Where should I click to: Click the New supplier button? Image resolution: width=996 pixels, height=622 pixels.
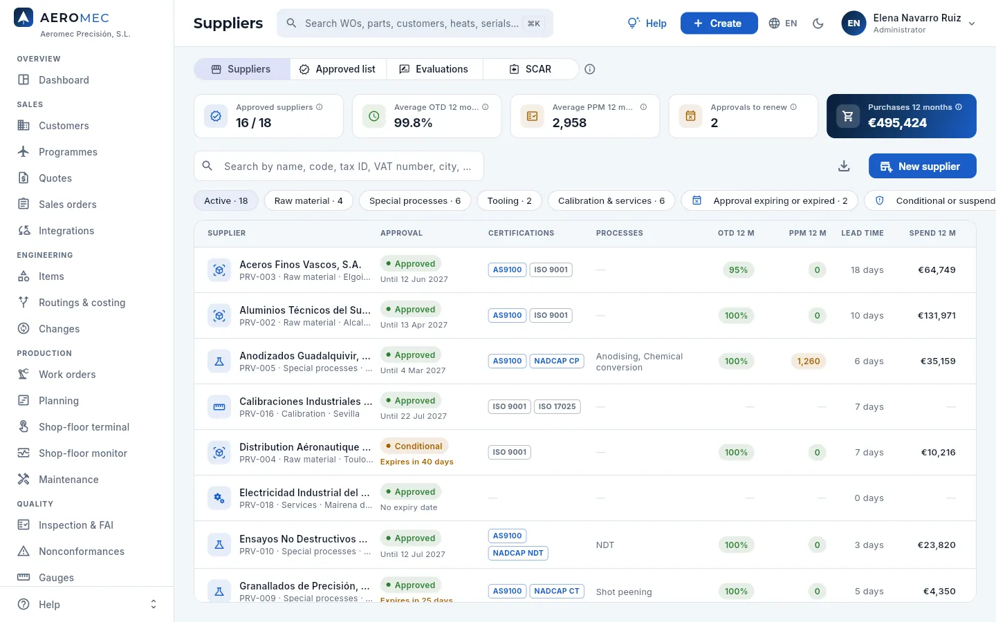(923, 166)
